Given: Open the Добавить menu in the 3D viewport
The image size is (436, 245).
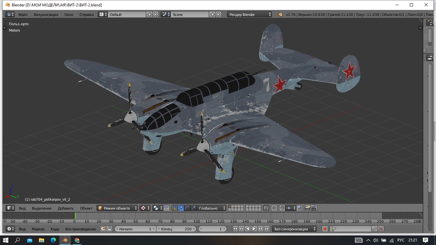Looking at the screenshot, I should pyautogui.click(x=66, y=208).
